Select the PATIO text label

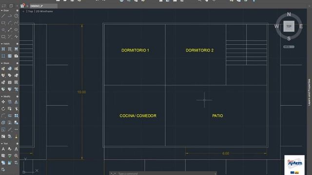point(217,116)
